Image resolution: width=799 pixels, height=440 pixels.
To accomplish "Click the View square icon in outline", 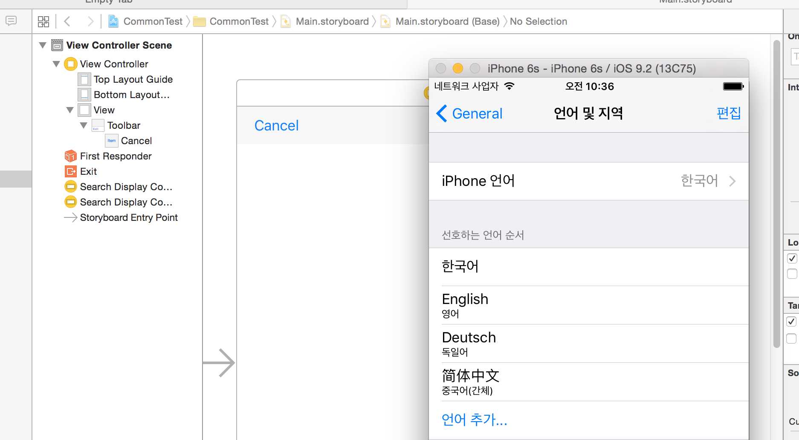I will pyautogui.click(x=84, y=110).
